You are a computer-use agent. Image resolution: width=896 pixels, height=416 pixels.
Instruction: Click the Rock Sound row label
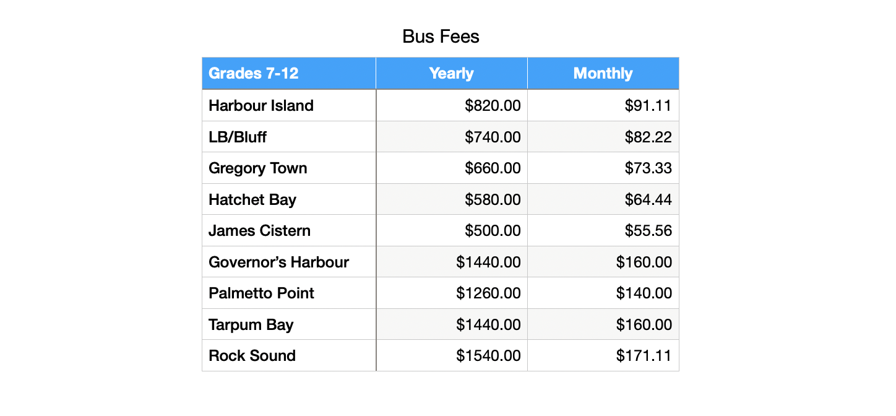(289, 355)
